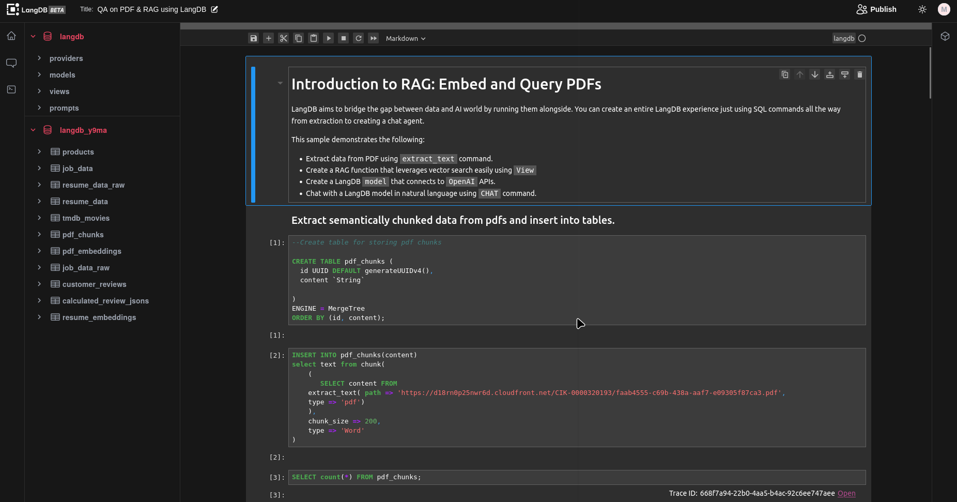Viewport: 957px width, 502px height.
Task: Click the LangDB logo
Action: click(x=36, y=9)
